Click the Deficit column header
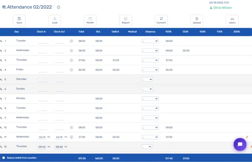This screenshot has height=162, width=252. (x=115, y=32)
